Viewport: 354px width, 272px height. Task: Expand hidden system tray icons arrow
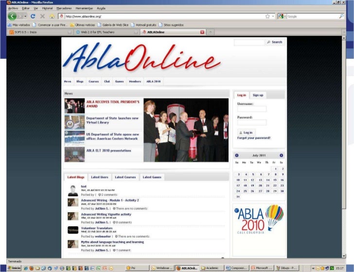point(313,268)
